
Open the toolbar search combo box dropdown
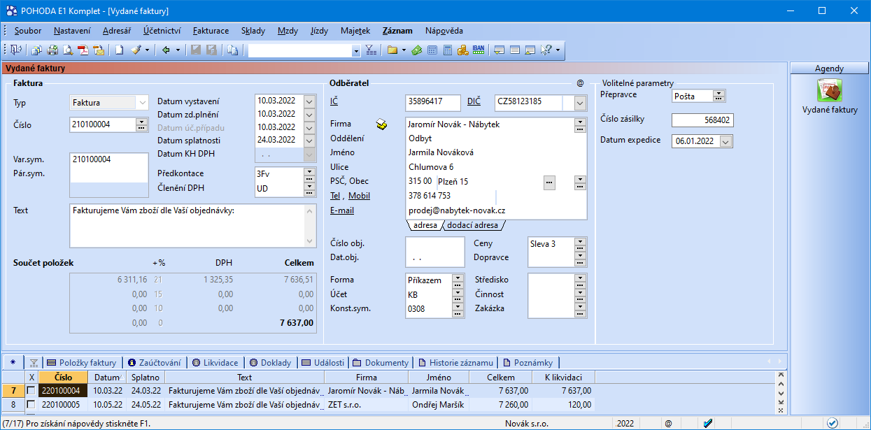(355, 50)
